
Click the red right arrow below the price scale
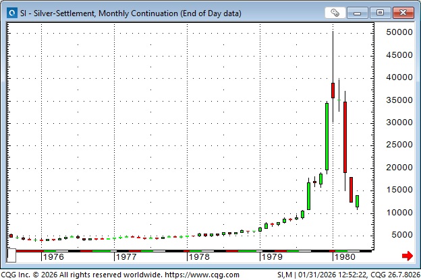tap(406, 256)
